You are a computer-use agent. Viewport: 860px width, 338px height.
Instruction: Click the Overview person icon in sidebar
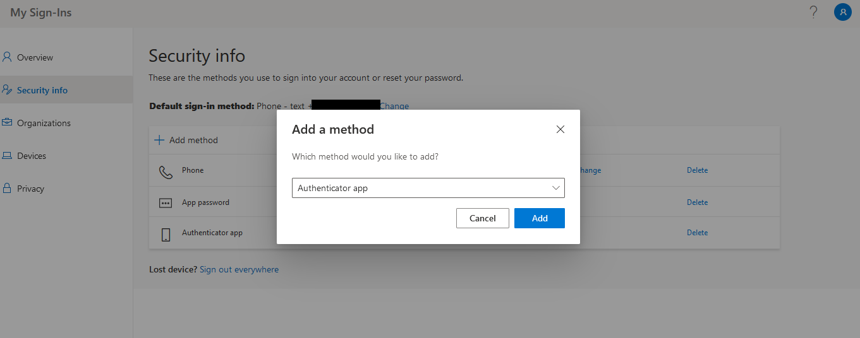7,57
